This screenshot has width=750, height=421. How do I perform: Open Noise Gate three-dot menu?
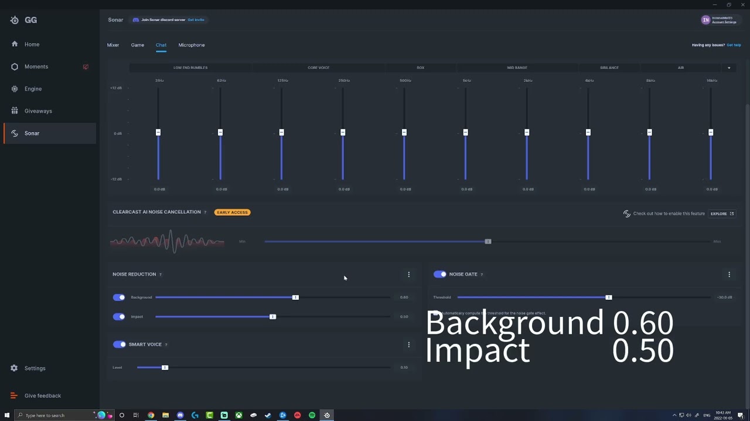coord(729,274)
